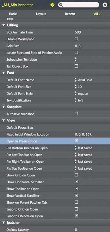
Task: Enable Show Grid on Open checkbox
Action: [x=76, y=175]
